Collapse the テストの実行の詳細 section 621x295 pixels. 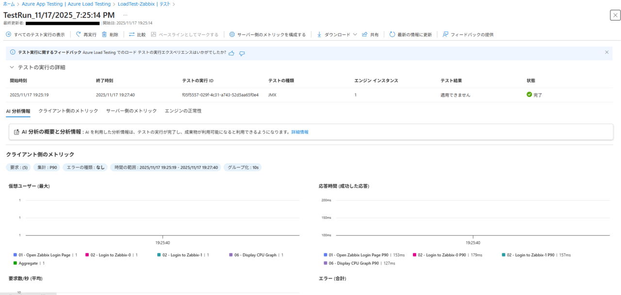click(x=12, y=67)
